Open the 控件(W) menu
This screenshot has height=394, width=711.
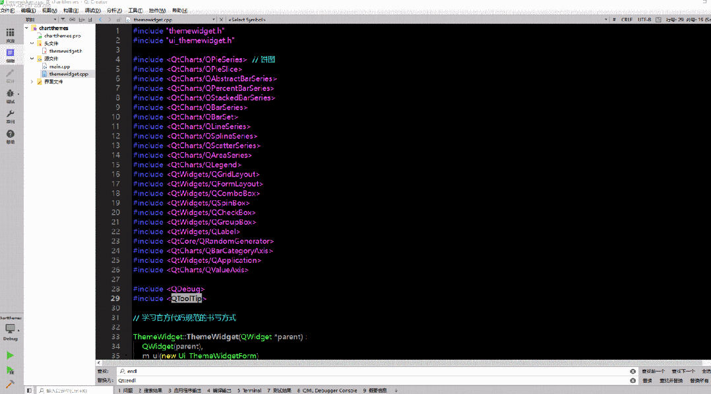[157, 11]
